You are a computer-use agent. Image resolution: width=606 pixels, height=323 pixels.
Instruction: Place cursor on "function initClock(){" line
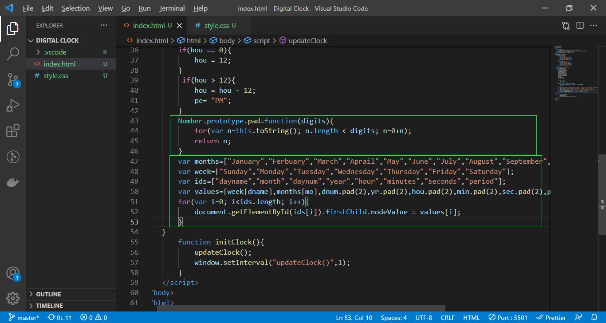[221, 242]
